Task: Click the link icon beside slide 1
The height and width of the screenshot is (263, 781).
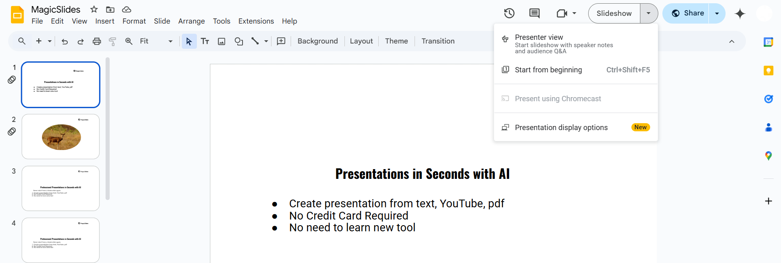Action: point(12,80)
